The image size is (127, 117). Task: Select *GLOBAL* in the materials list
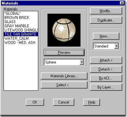click(x=21, y=13)
